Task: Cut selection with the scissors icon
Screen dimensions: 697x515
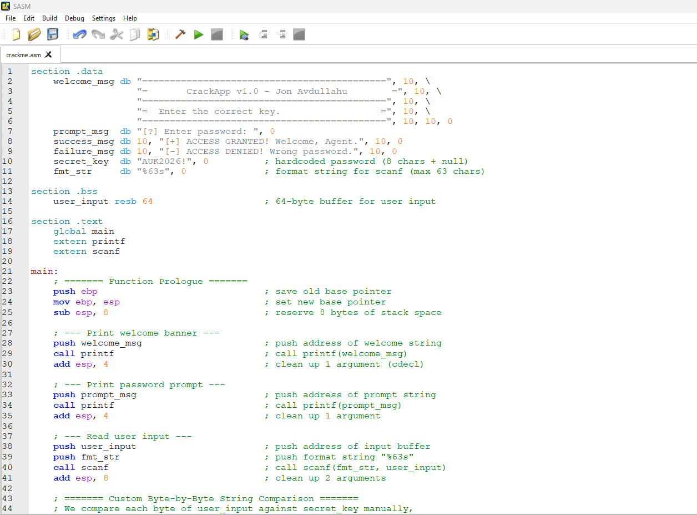Action: 117,34
